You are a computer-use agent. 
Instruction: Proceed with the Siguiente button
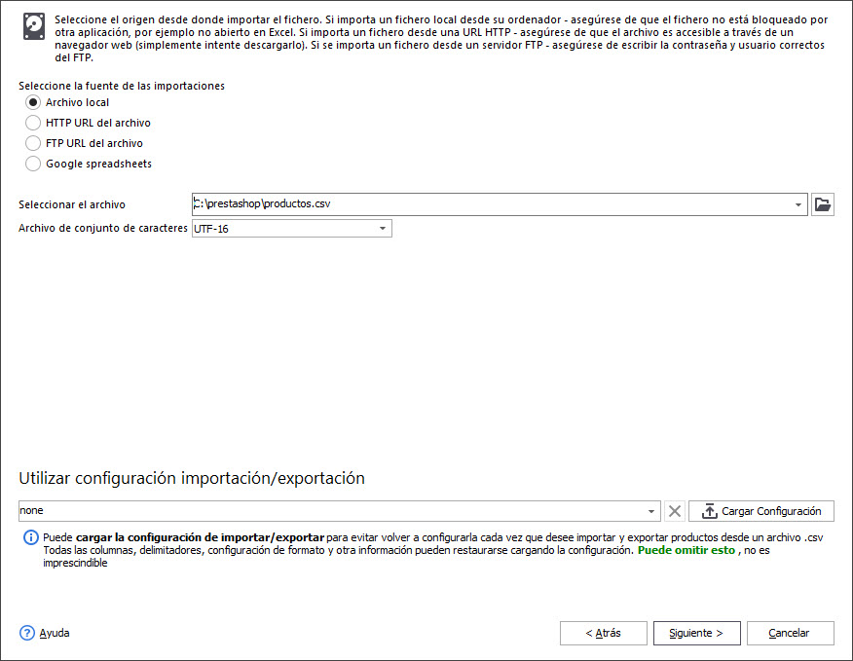tap(696, 633)
